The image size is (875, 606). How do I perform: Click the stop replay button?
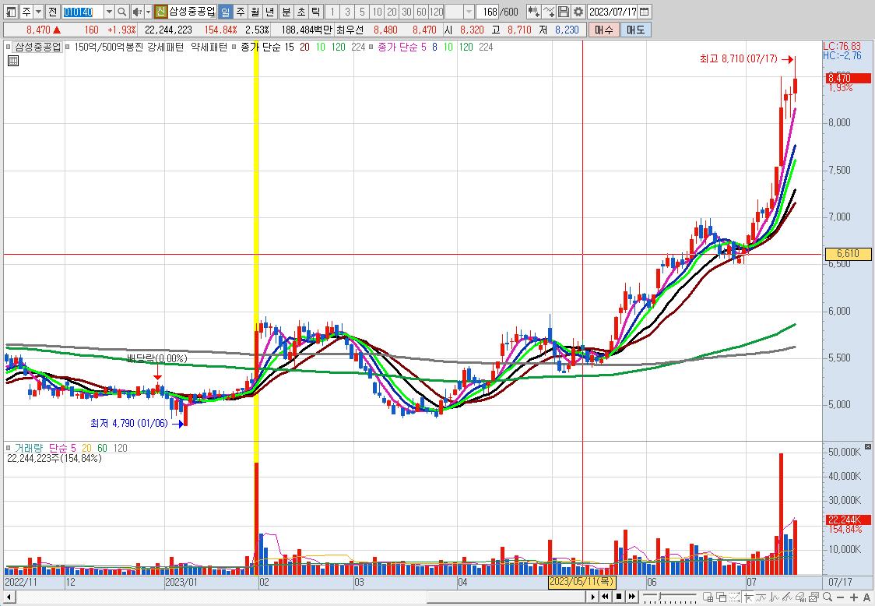pyautogui.click(x=619, y=597)
